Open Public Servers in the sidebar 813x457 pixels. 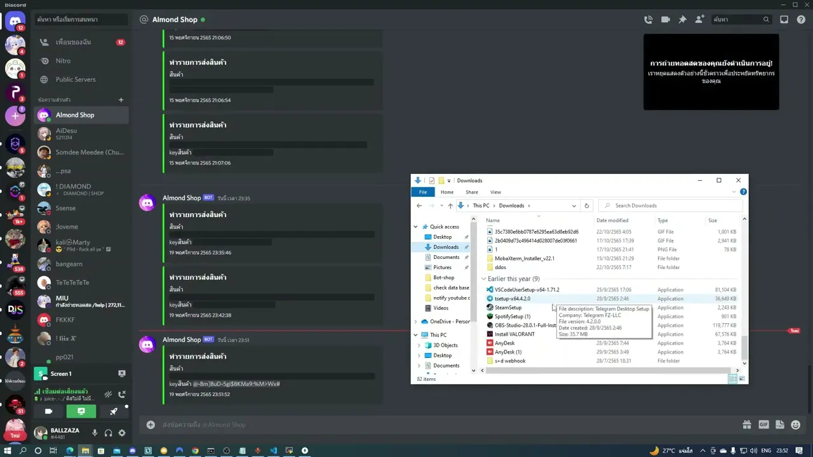(81, 79)
